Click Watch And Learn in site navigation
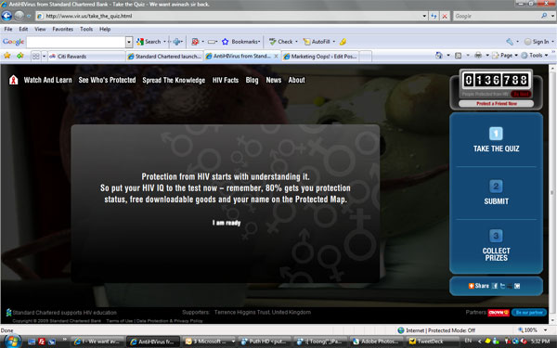The image size is (557, 348). pos(47,80)
